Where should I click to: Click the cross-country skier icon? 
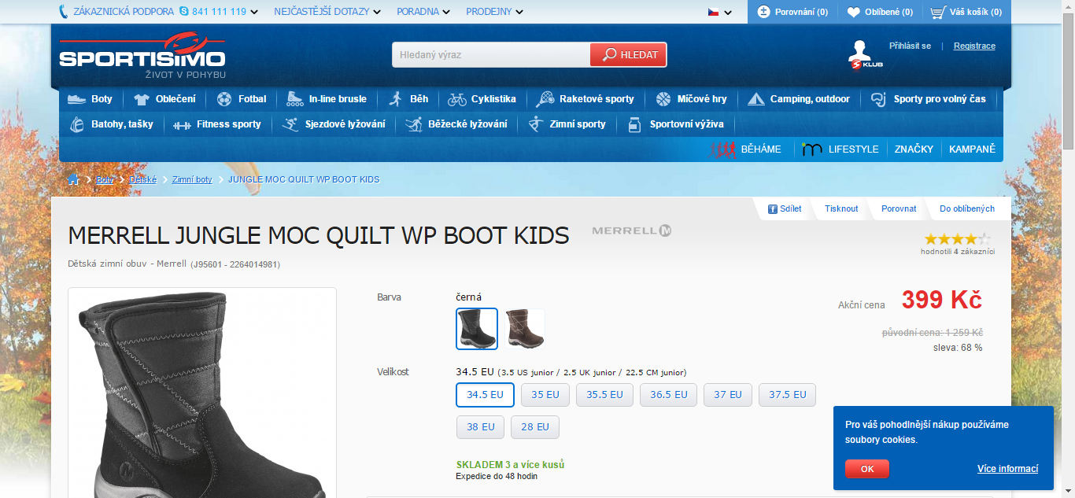tap(414, 124)
